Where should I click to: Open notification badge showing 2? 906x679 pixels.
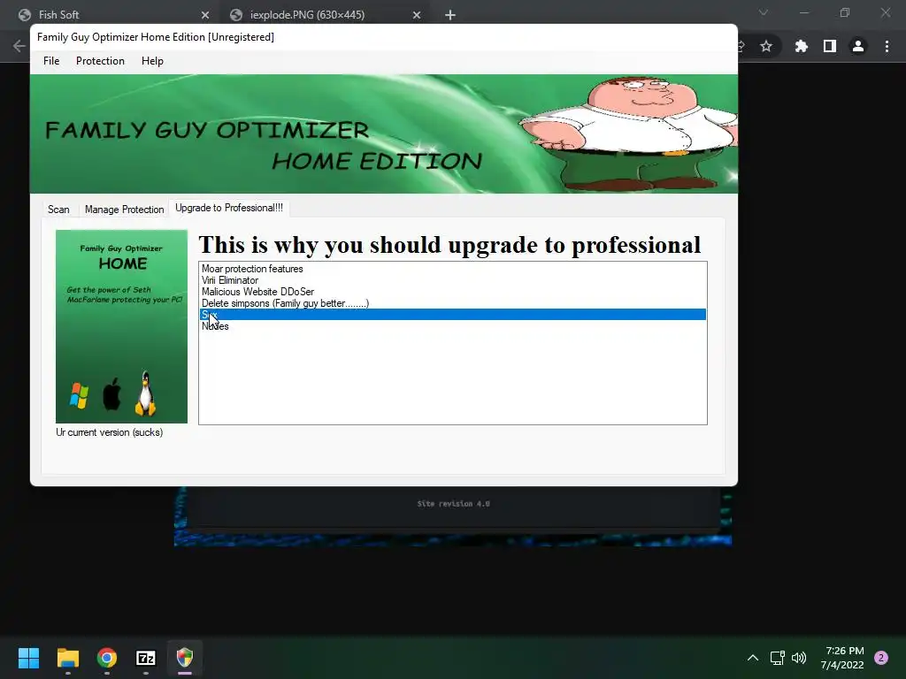pyautogui.click(x=881, y=658)
